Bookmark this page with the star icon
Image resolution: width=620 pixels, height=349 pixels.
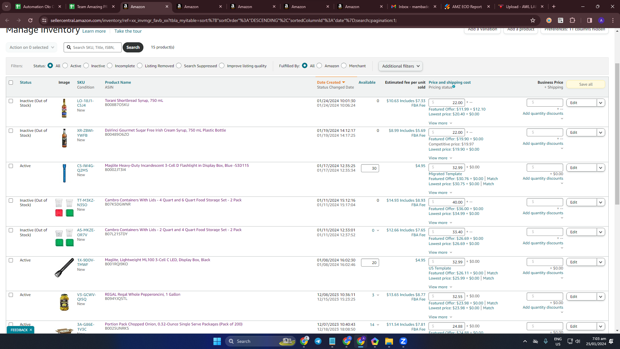[533, 20]
